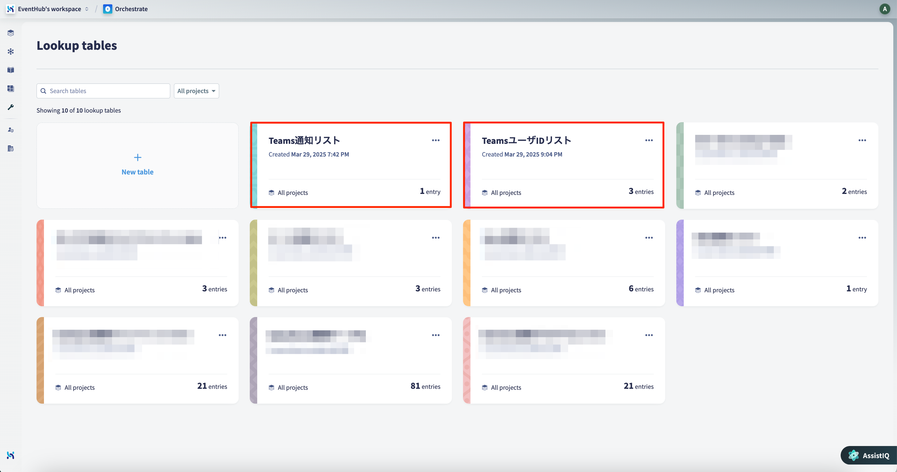Click the Orchestrate breadcrumb label
This screenshot has height=472, width=897.
(131, 9)
